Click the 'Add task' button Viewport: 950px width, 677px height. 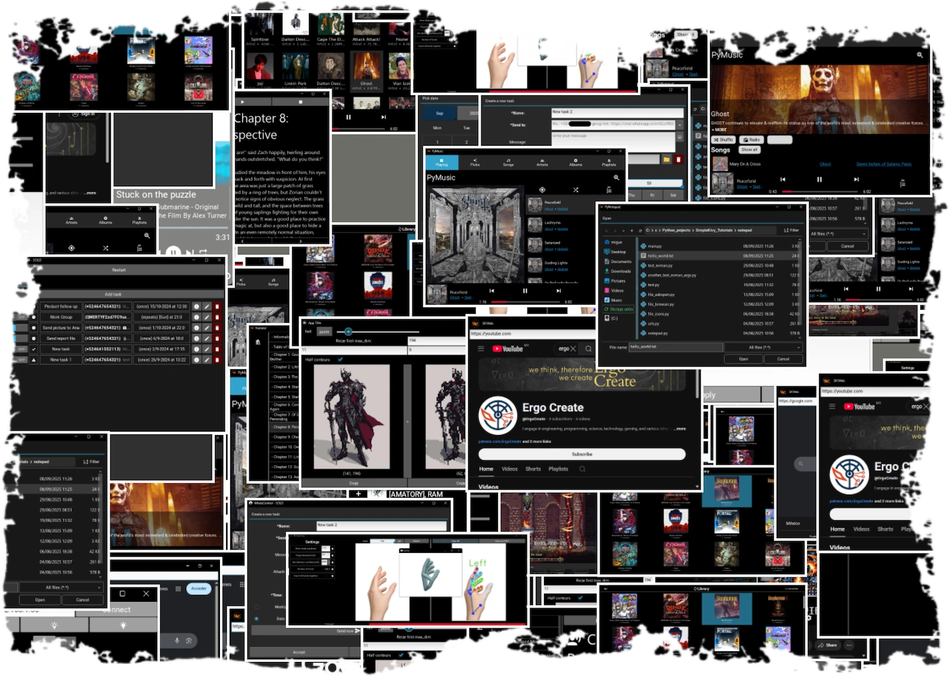click(x=113, y=294)
